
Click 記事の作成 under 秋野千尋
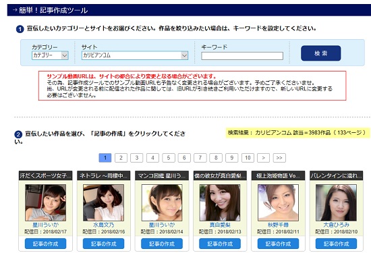point(278,244)
